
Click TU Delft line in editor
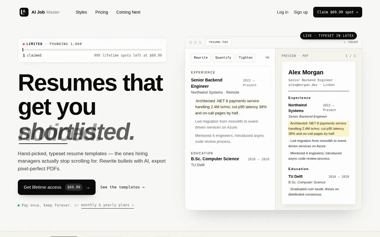[x=198, y=165]
